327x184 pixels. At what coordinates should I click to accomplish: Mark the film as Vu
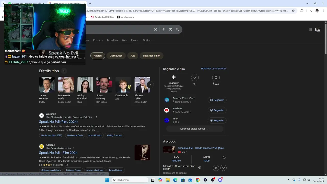point(195,77)
